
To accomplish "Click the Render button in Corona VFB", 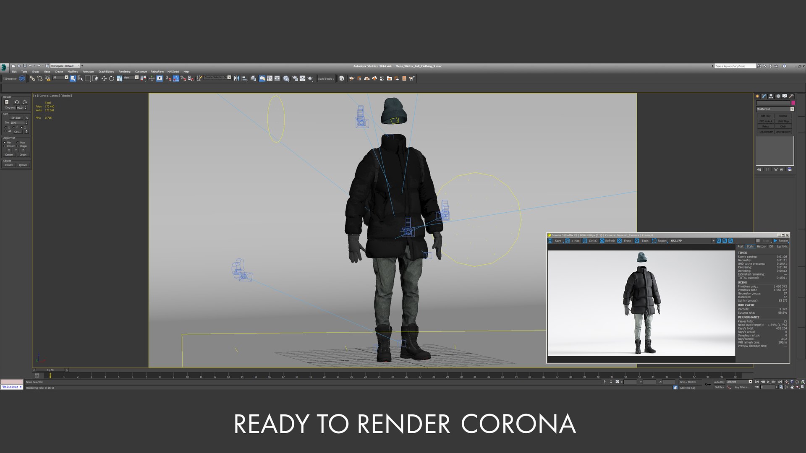I will (781, 241).
